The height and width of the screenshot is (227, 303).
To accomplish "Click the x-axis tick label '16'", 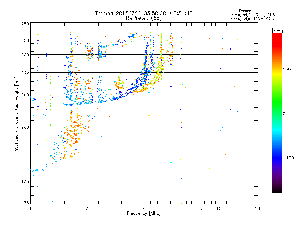I will (258, 208).
